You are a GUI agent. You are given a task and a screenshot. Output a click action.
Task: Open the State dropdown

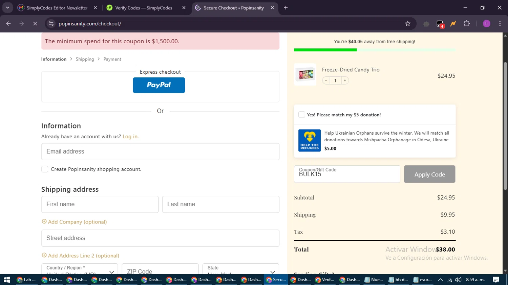point(241,269)
